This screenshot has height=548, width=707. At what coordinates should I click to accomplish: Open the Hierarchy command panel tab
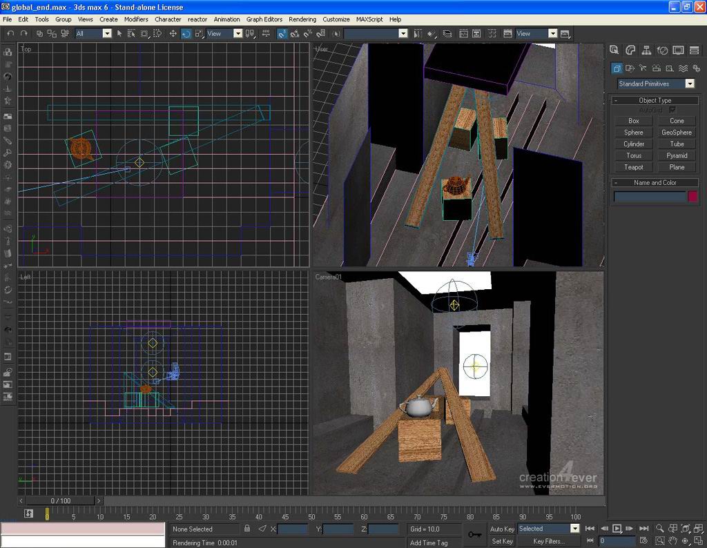tap(646, 50)
